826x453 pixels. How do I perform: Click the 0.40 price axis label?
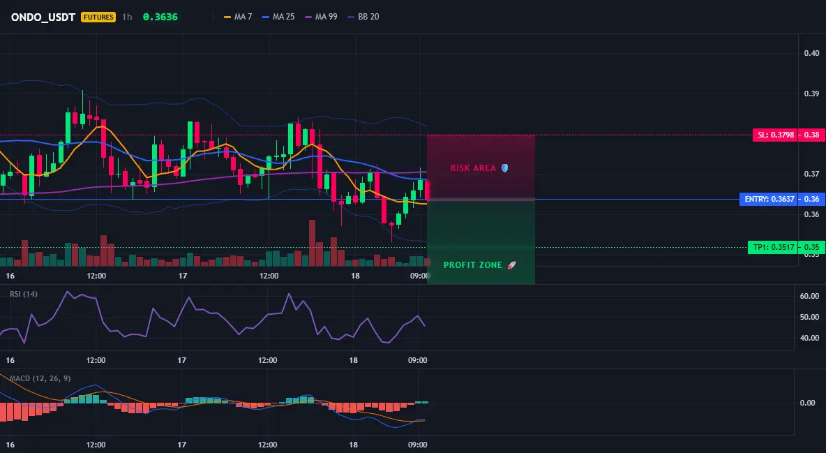point(811,53)
